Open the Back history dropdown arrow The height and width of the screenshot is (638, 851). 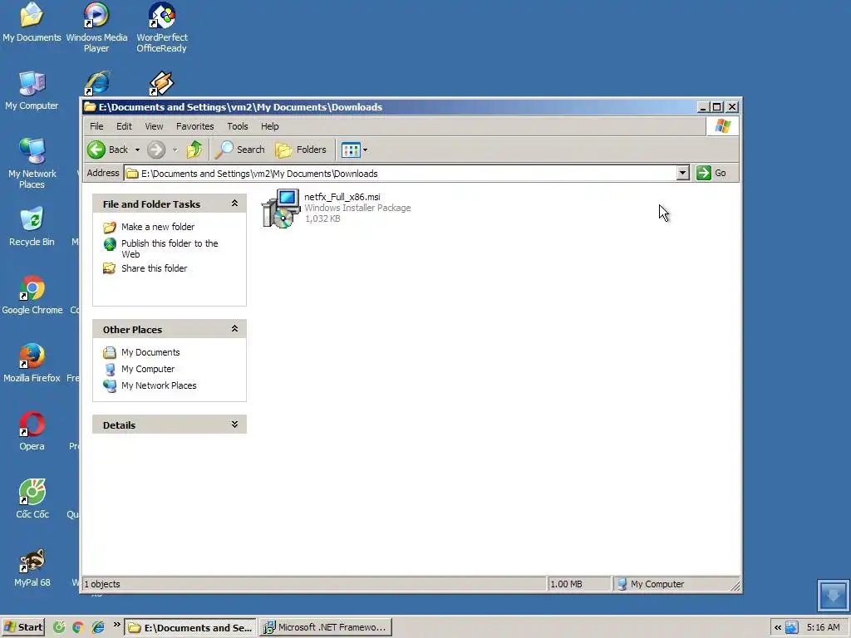(137, 150)
